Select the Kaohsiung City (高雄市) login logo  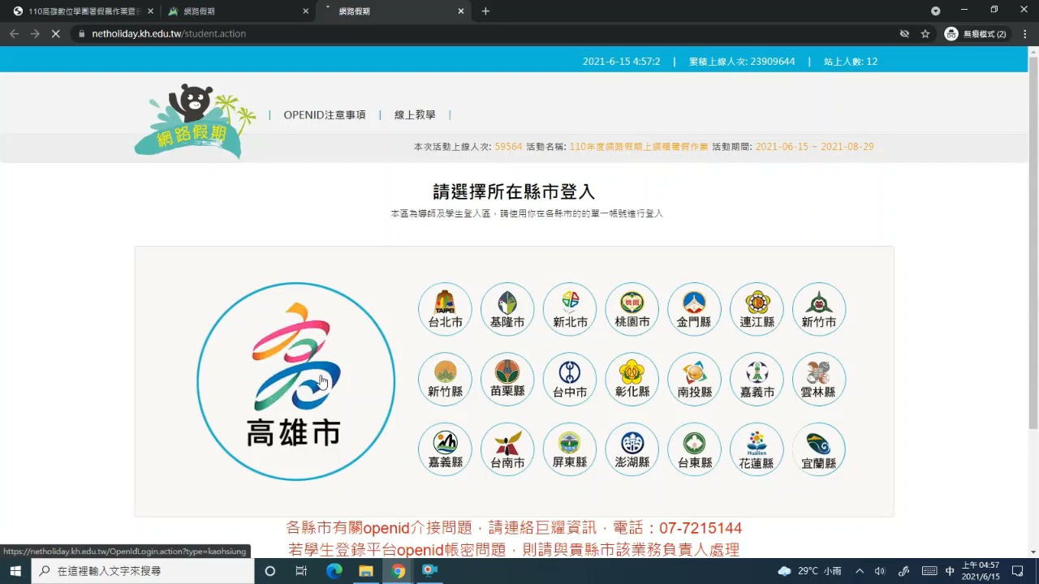point(295,381)
